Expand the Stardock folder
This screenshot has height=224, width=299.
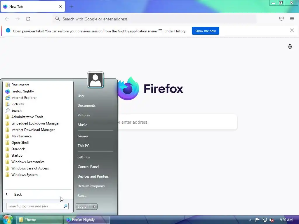(x=38, y=149)
